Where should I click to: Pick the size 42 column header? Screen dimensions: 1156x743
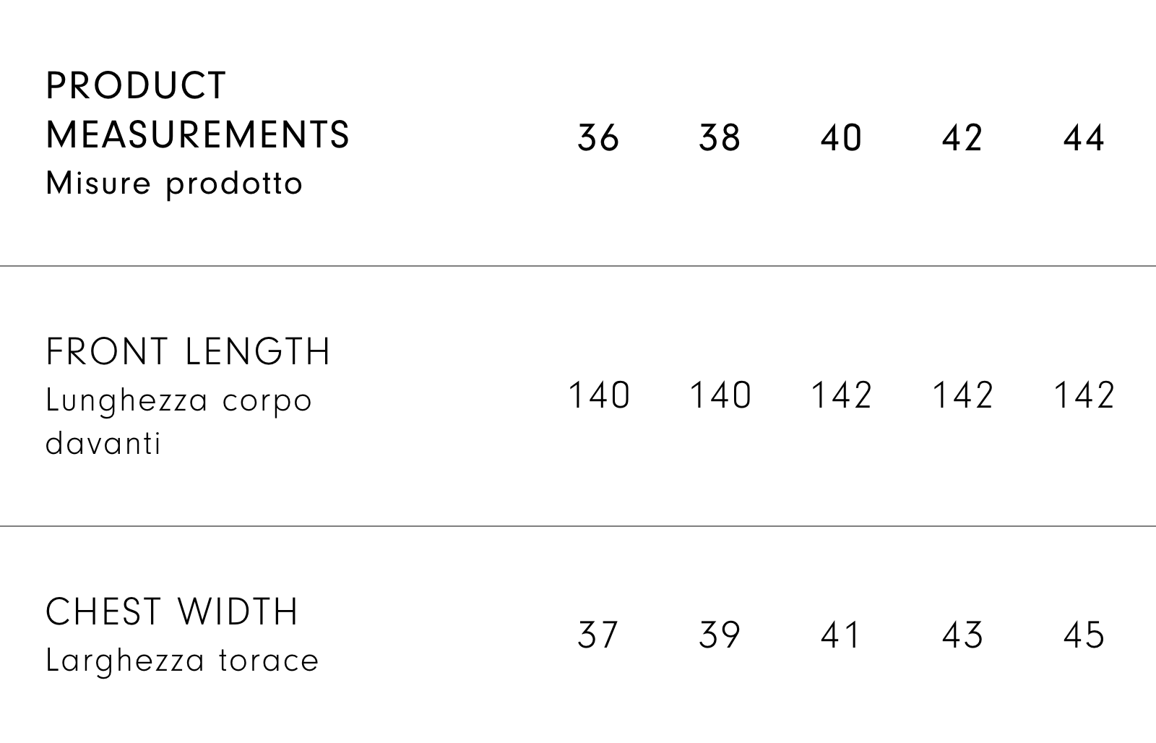pos(962,137)
